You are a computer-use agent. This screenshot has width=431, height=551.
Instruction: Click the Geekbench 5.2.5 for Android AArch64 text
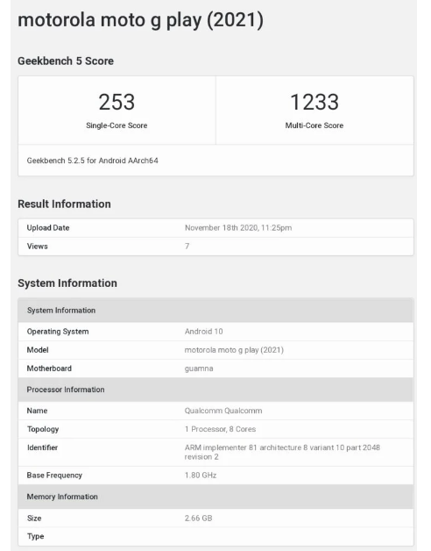click(92, 161)
